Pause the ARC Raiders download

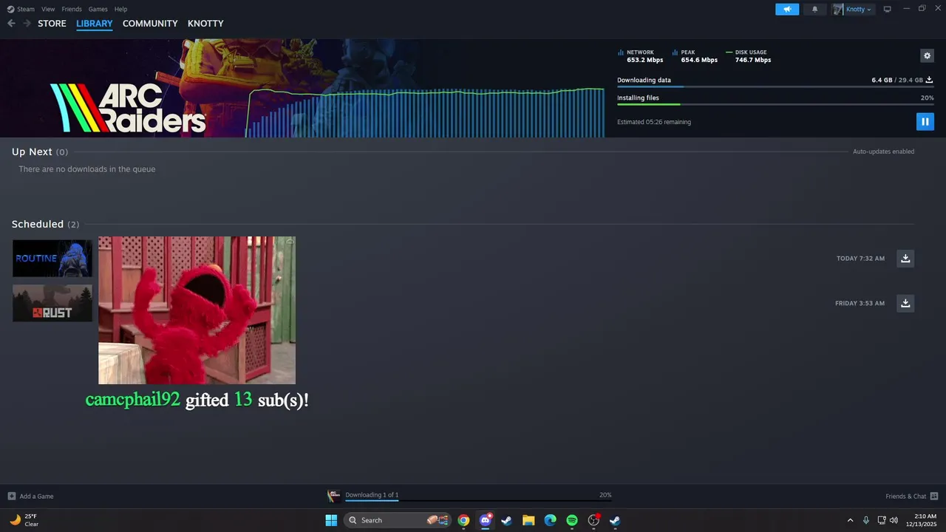coord(925,122)
